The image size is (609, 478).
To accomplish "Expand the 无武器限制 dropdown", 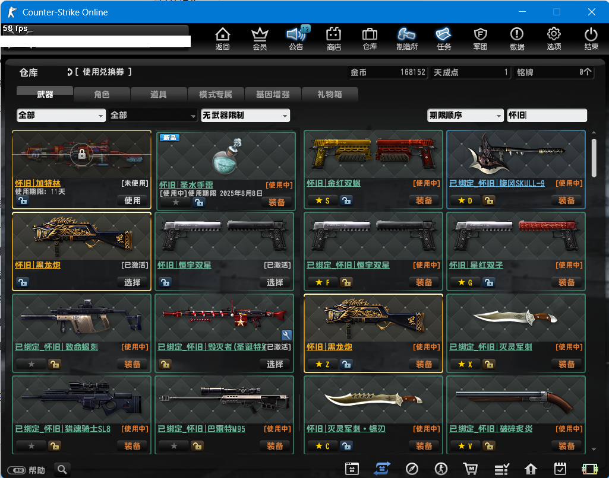I will pos(245,115).
